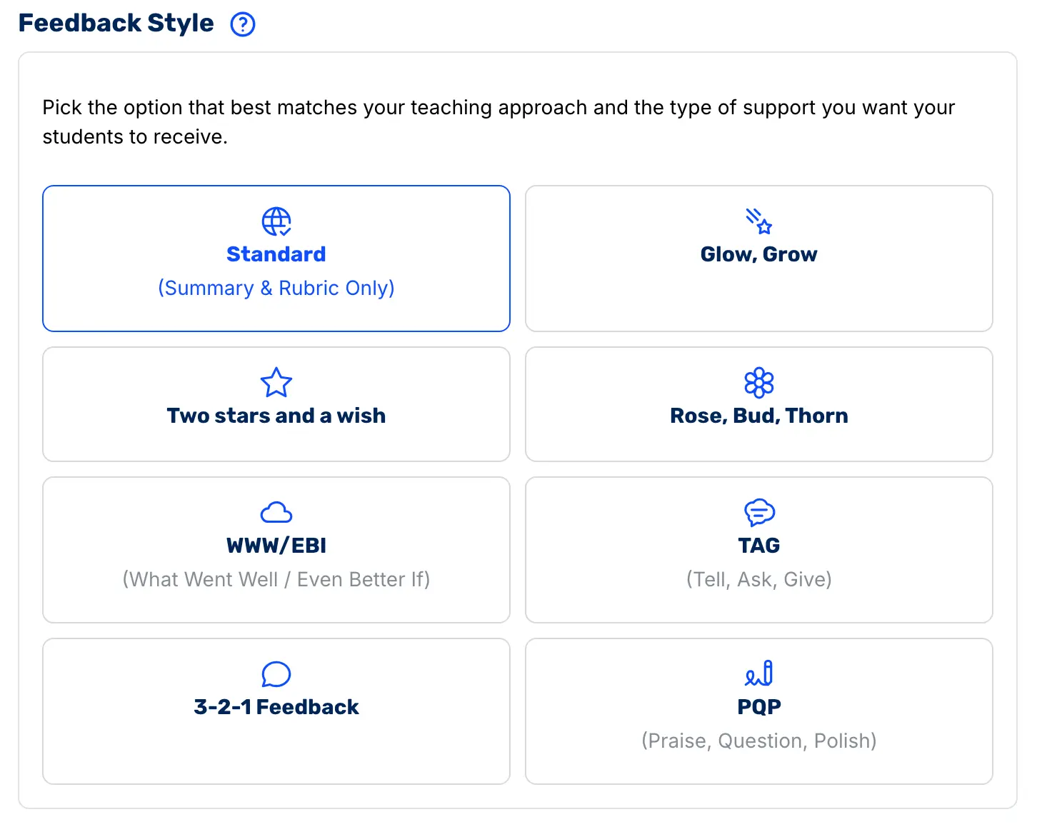
Task: Click the globe icon on the Standard card
Action: pos(276,221)
